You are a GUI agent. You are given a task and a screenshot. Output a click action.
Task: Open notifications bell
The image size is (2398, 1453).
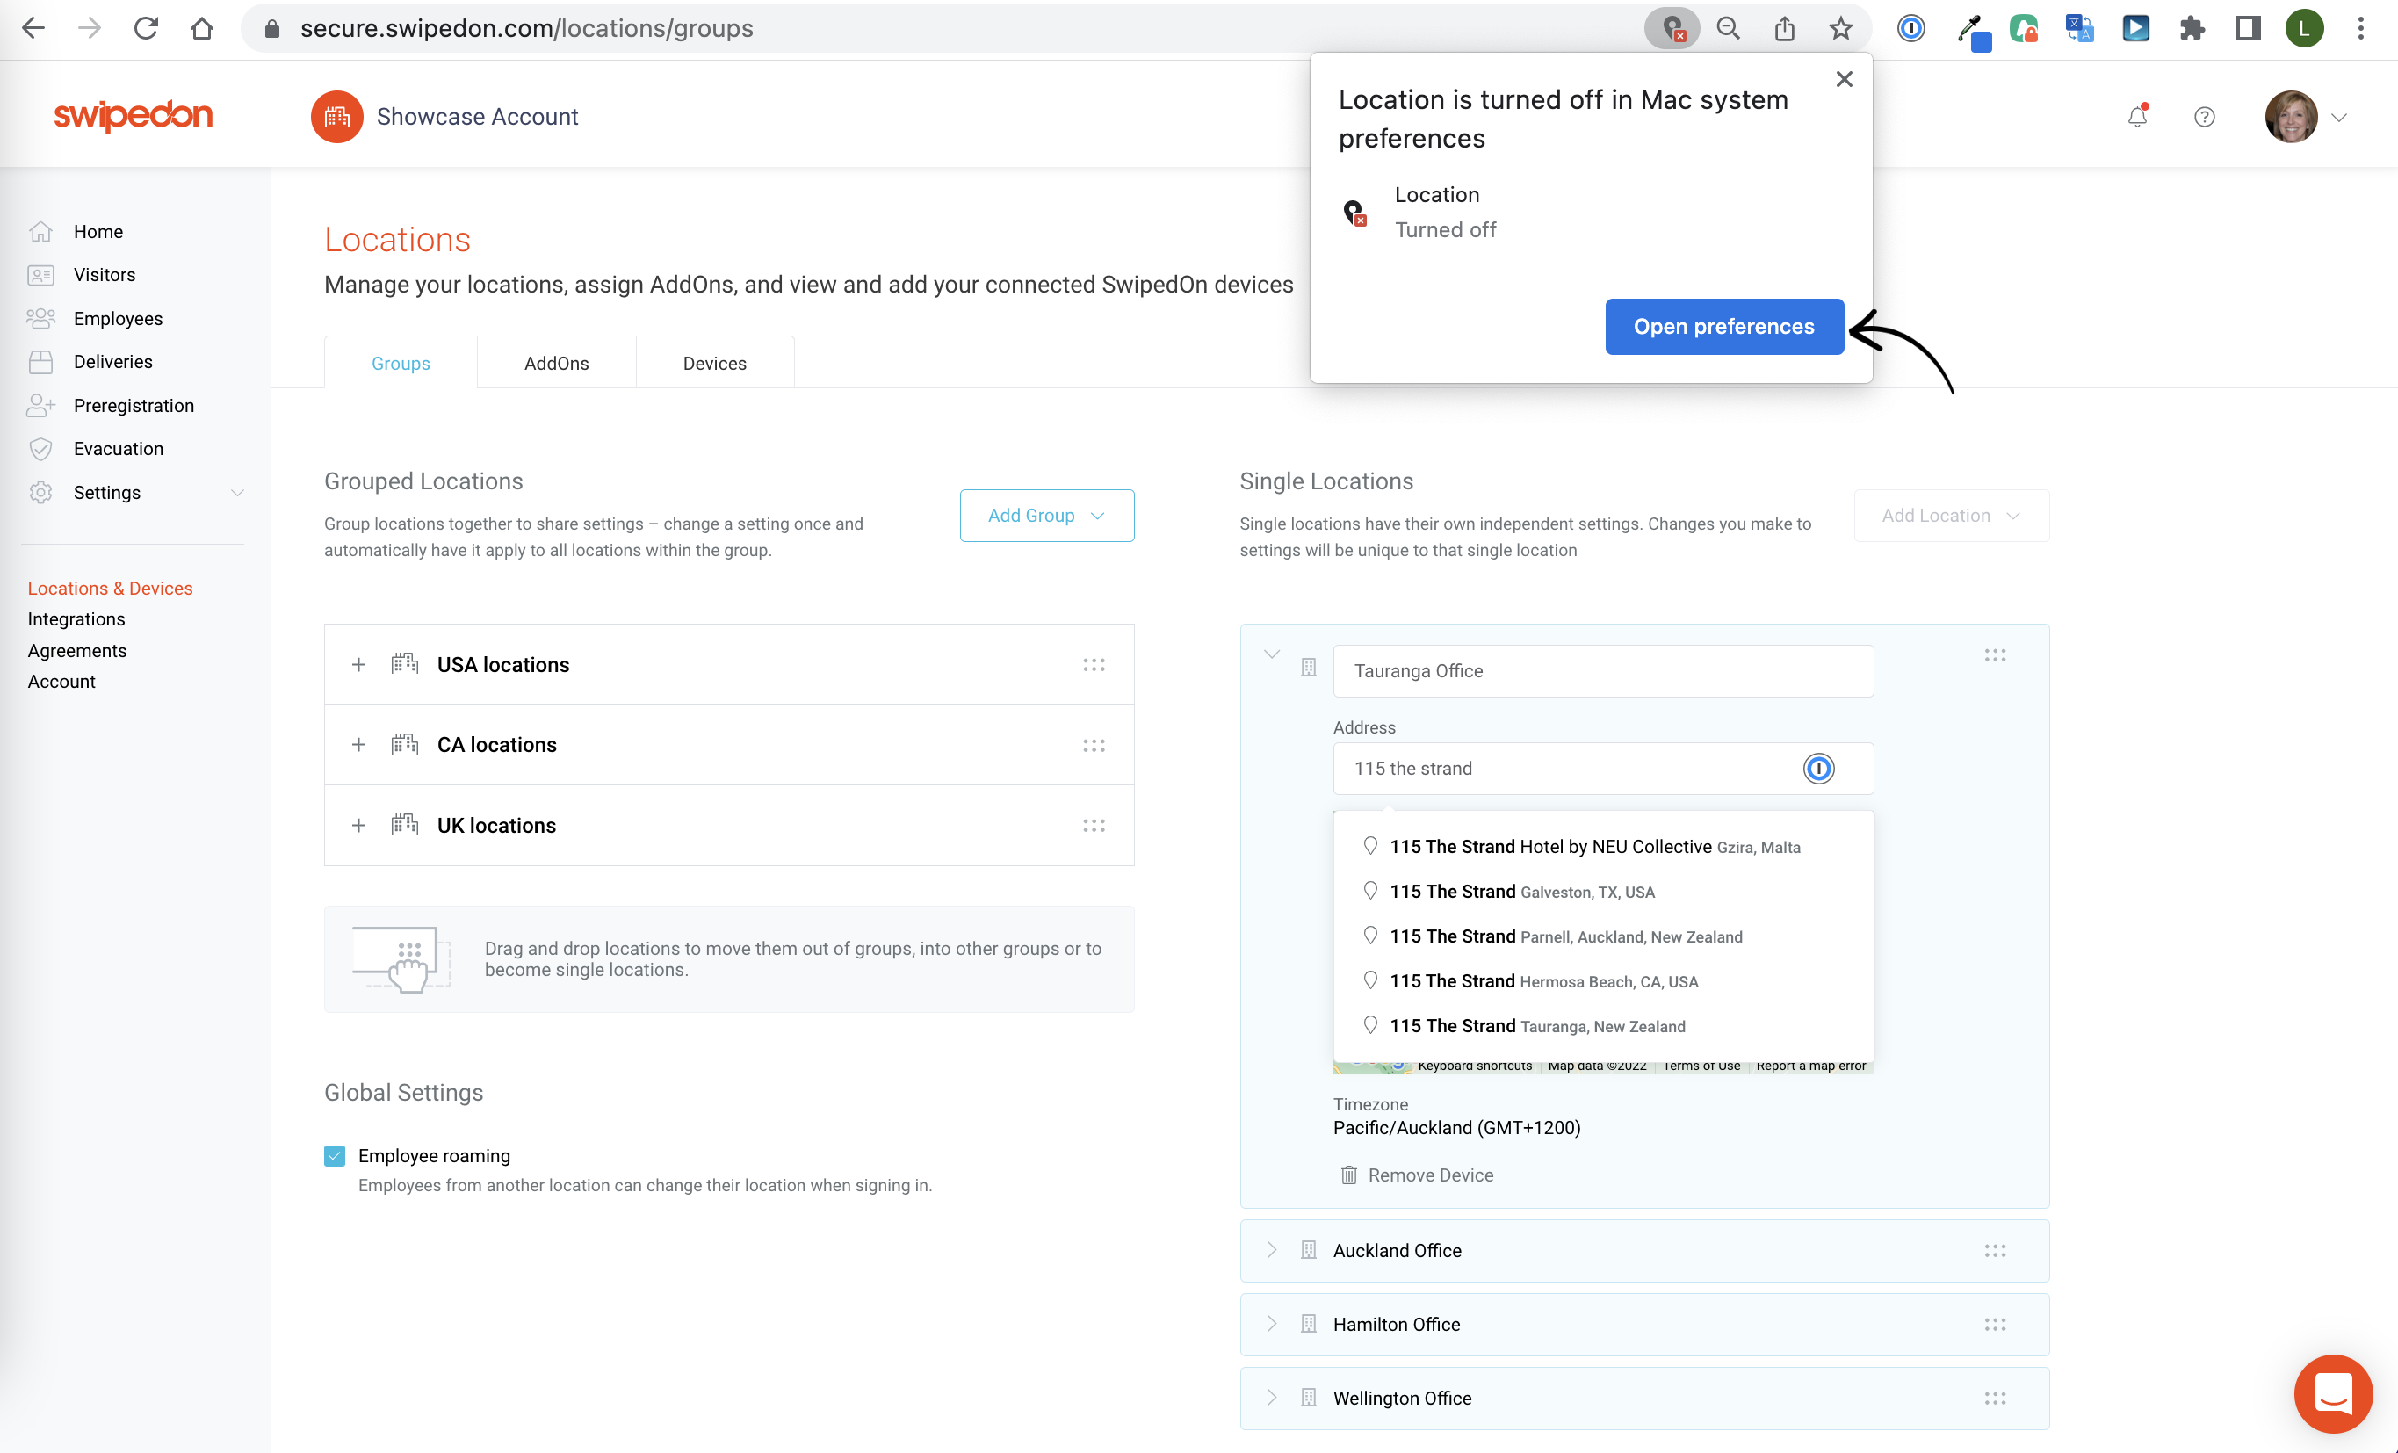(x=2137, y=117)
